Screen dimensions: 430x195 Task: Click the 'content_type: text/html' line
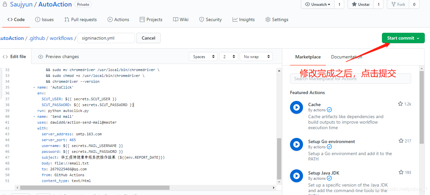[66, 181]
